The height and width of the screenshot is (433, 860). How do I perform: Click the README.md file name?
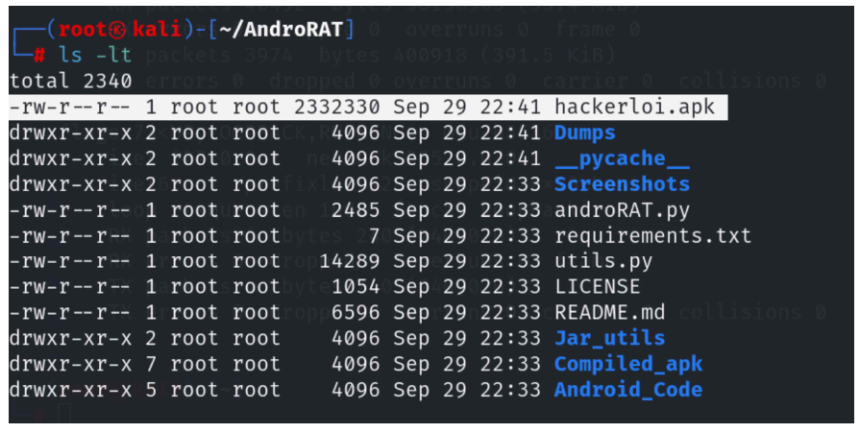[x=609, y=312]
